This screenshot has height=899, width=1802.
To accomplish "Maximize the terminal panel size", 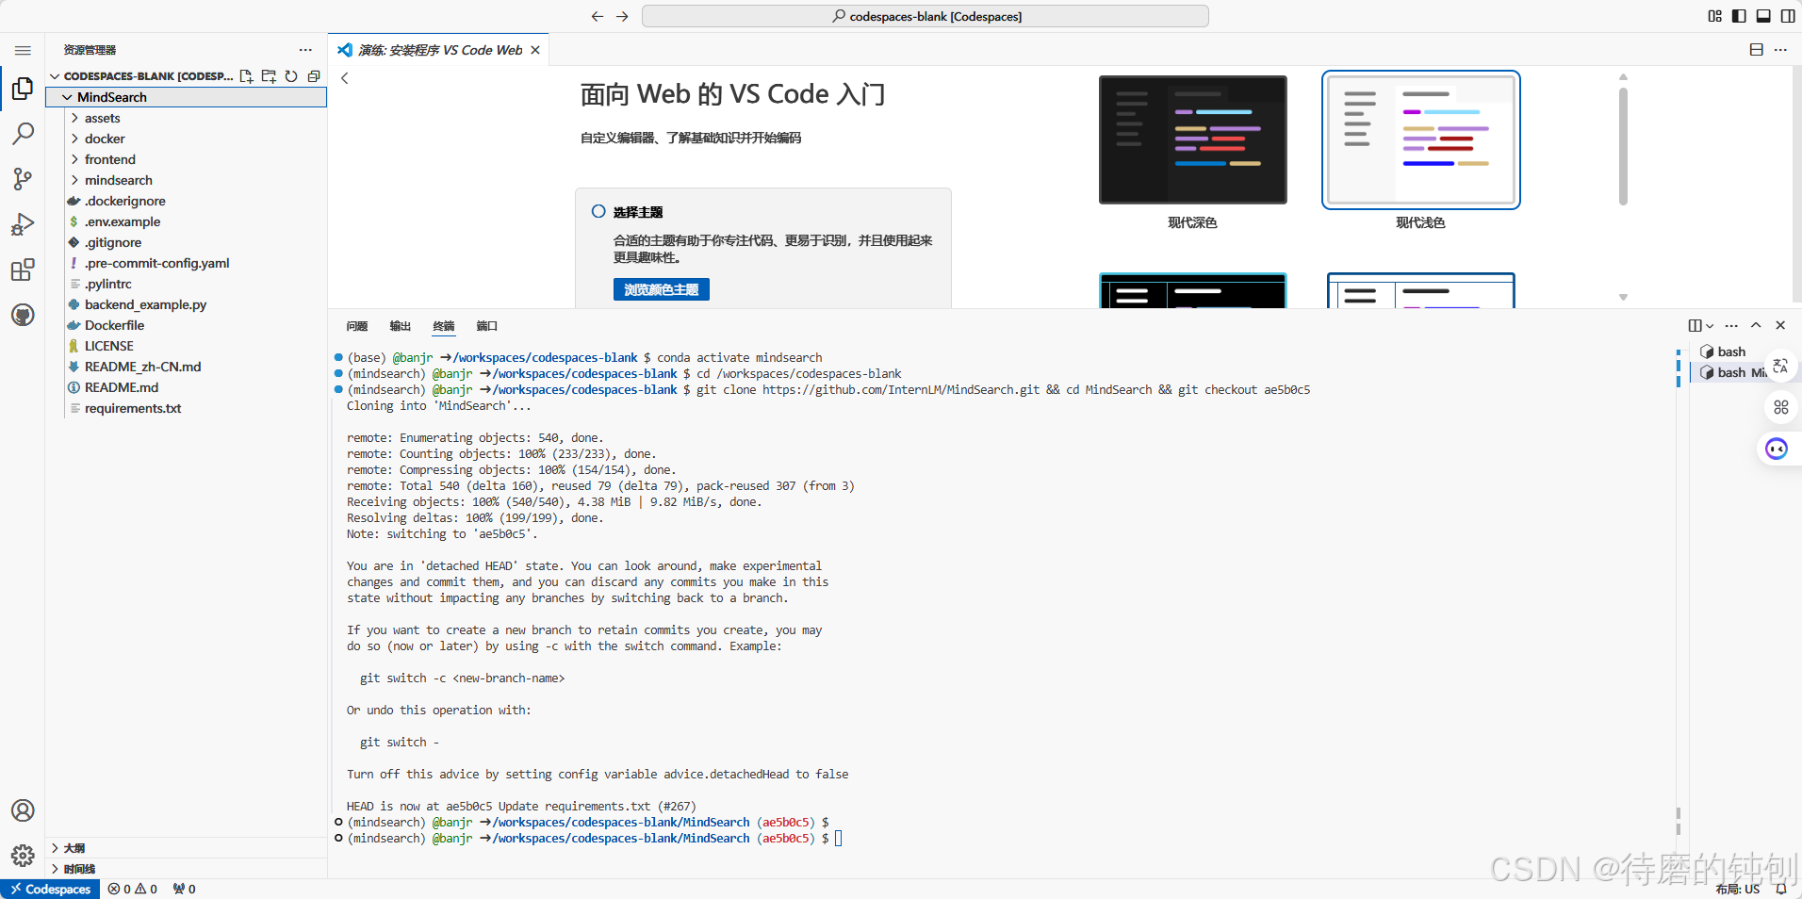I will coord(1756,325).
